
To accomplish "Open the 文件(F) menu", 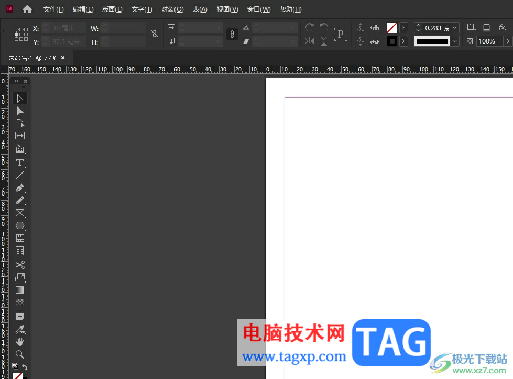I will (x=53, y=9).
